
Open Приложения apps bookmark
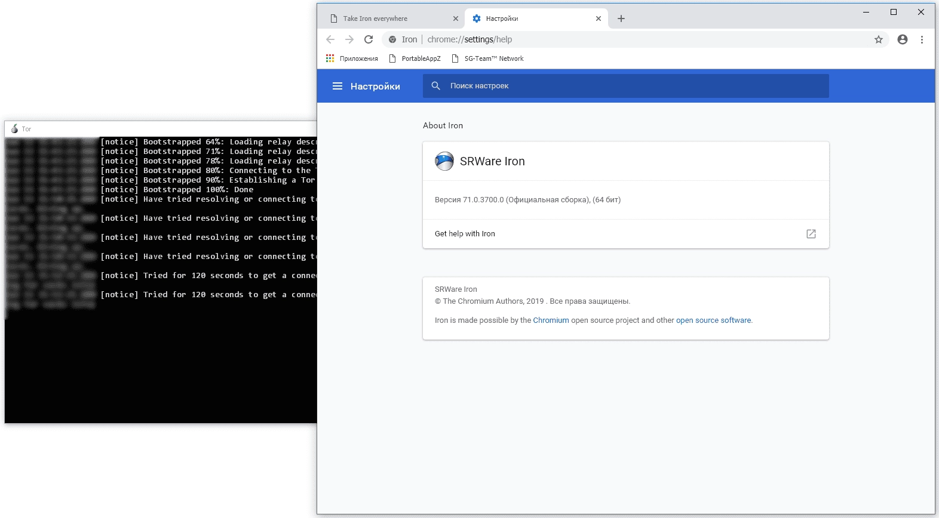click(352, 58)
